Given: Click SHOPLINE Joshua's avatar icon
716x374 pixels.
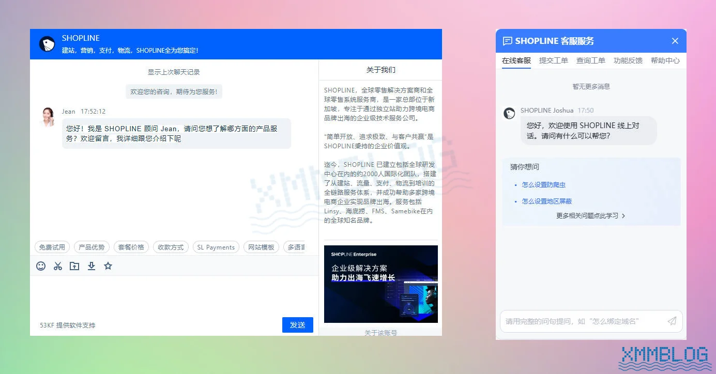Looking at the screenshot, I should [509, 113].
